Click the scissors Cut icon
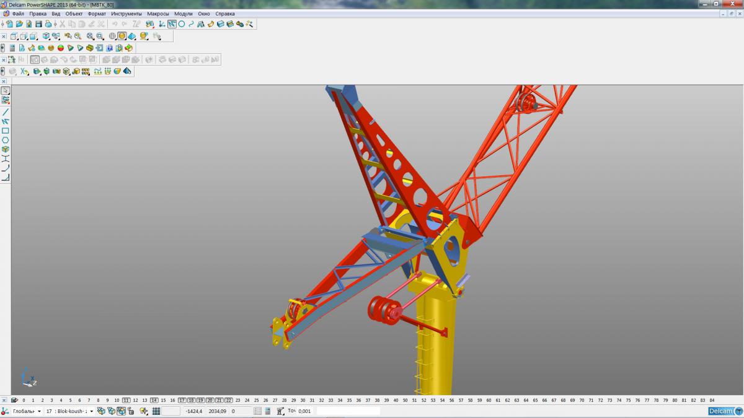This screenshot has width=744, height=418. click(63, 24)
